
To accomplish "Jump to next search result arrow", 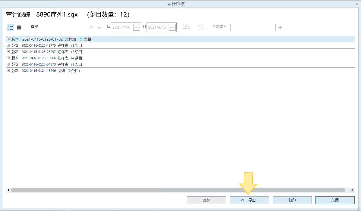I will tap(100, 27).
